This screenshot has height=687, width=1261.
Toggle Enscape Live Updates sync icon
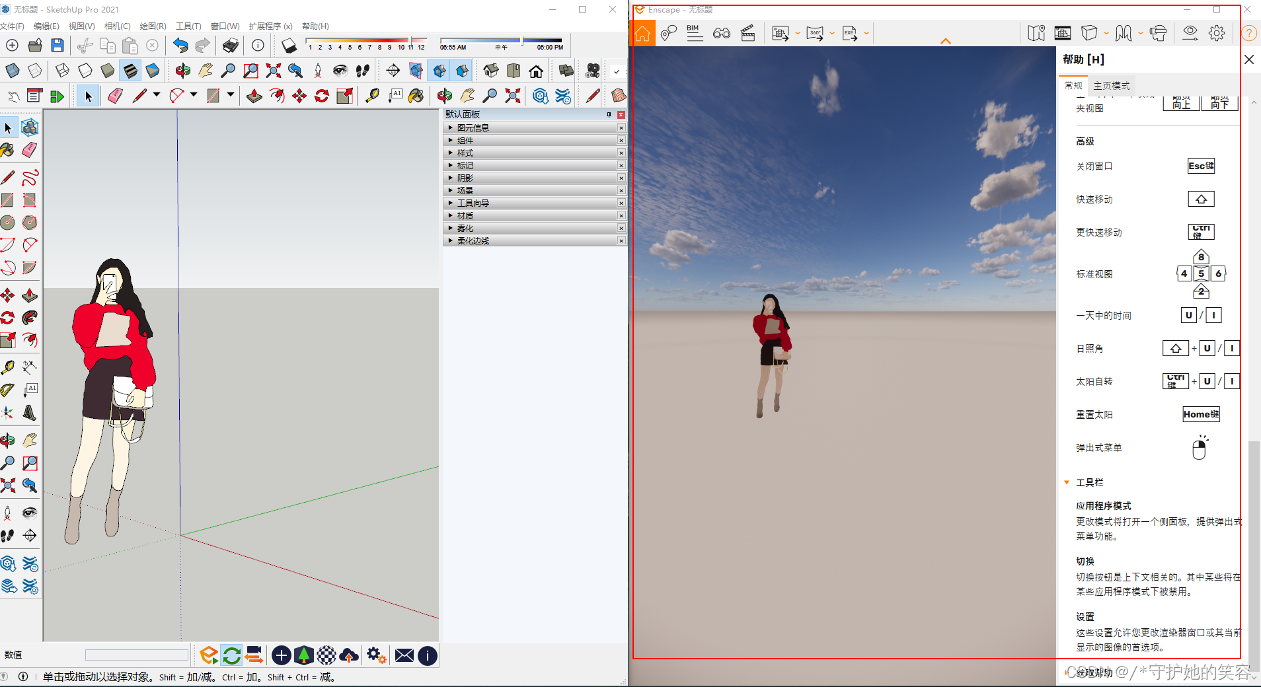tap(231, 655)
